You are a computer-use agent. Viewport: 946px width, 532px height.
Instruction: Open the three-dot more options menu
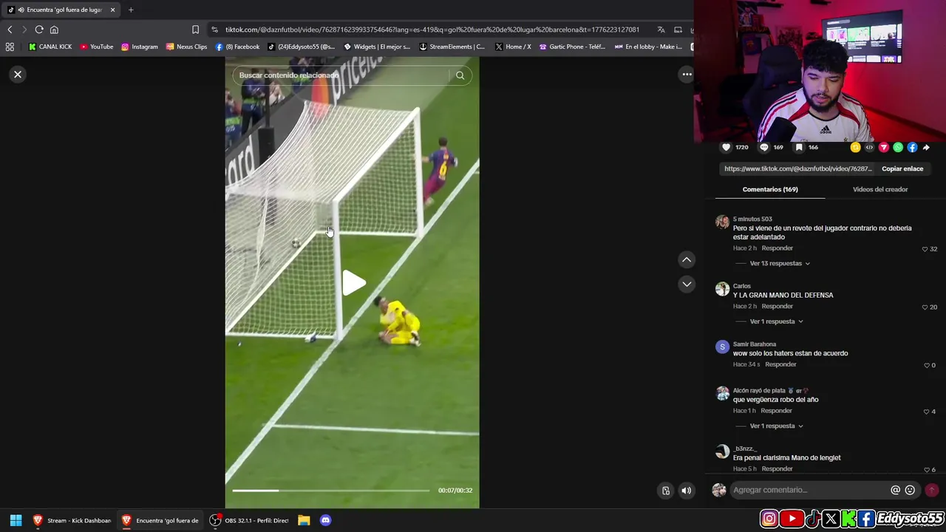click(x=687, y=74)
